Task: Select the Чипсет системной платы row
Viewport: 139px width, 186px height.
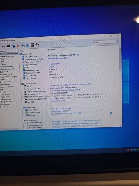Action: pyautogui.click(x=35, y=91)
